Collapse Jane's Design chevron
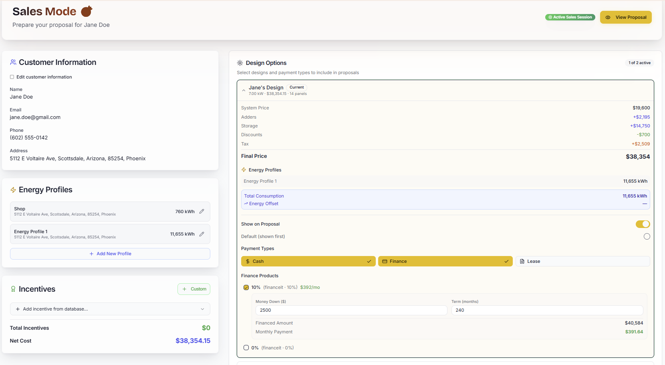This screenshot has width=665, height=365. click(244, 91)
